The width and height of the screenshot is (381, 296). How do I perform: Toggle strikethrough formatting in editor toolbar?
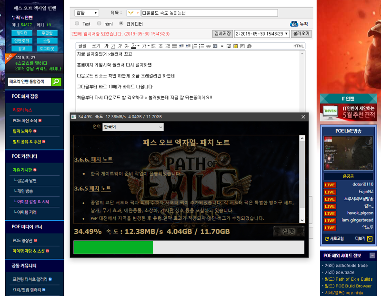[x=127, y=46]
